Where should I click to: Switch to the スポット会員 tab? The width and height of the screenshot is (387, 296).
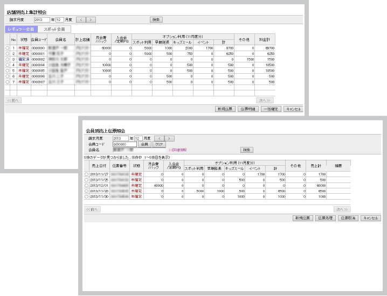54,29
